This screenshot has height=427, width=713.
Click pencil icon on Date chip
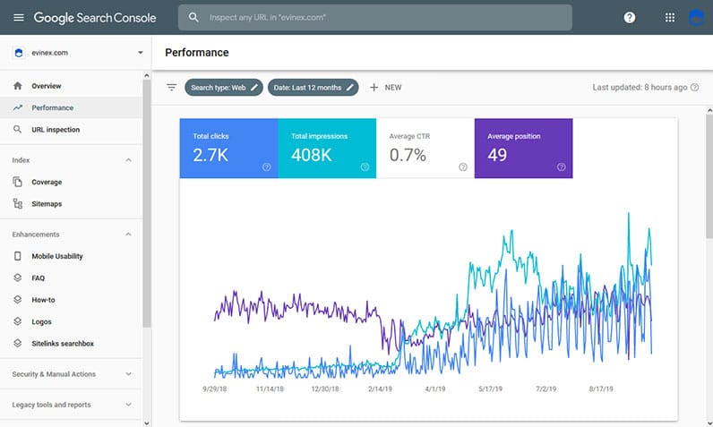click(x=349, y=88)
